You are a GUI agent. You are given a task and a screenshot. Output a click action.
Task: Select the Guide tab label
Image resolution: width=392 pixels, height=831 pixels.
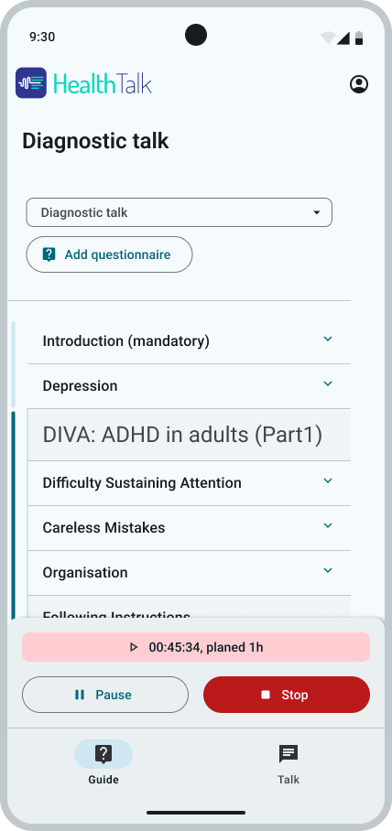tap(103, 780)
